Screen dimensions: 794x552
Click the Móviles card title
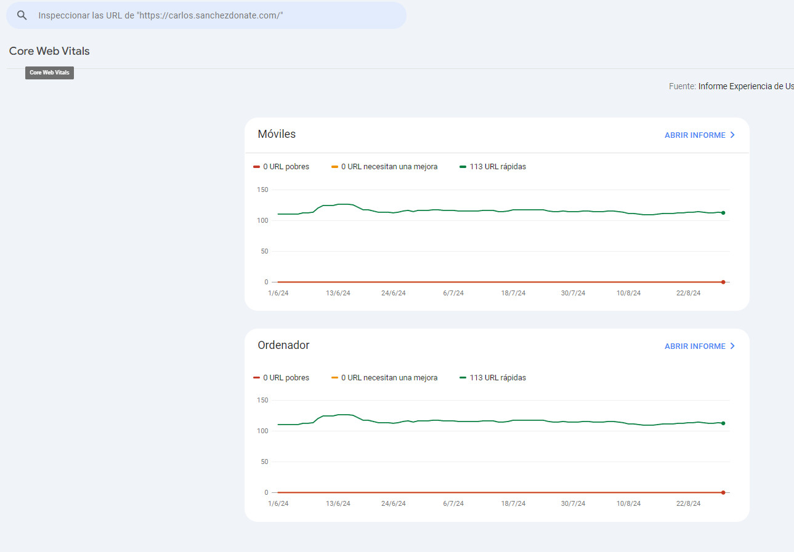coord(277,134)
